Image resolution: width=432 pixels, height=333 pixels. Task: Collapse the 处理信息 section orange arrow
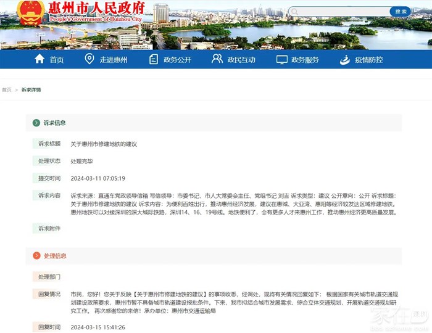(x=36, y=255)
